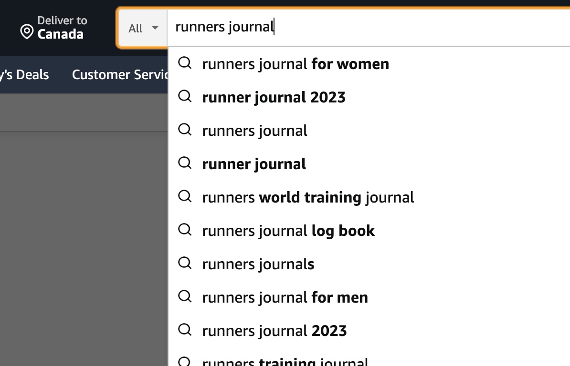Image resolution: width=570 pixels, height=366 pixels.
Task: Click the search icon next to 'runner journal 2023'
Action: 185,96
